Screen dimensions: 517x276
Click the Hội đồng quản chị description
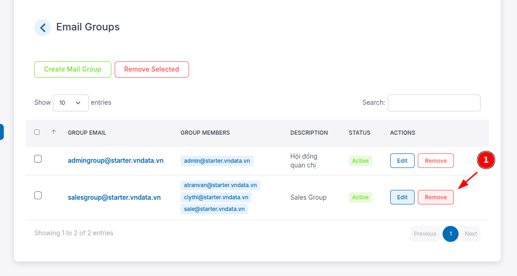point(304,161)
